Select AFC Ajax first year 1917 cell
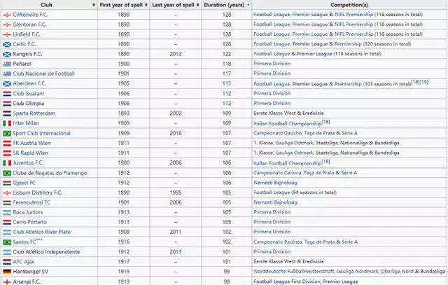The height and width of the screenshot is (285, 448). pyautogui.click(x=124, y=262)
